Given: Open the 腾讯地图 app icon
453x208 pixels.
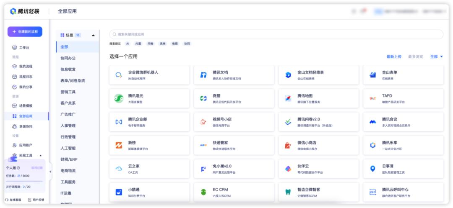Looking at the screenshot, I should coord(288,98).
